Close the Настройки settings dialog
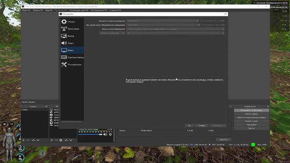Image resolution: width=290 pixels, height=163 pixels. pos(225,14)
